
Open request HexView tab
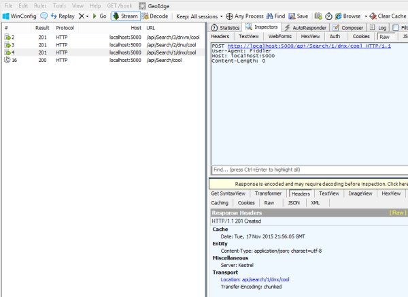pos(310,37)
